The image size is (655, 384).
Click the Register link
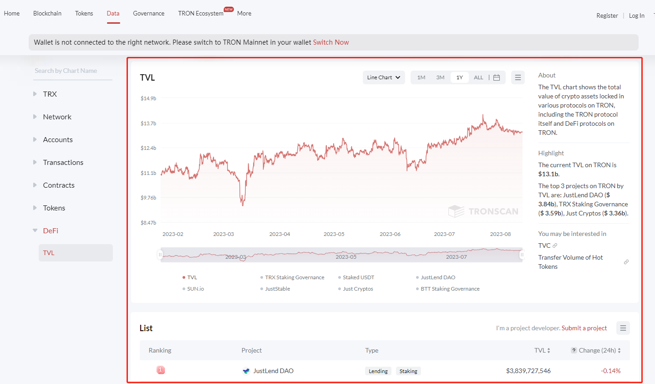[607, 15]
